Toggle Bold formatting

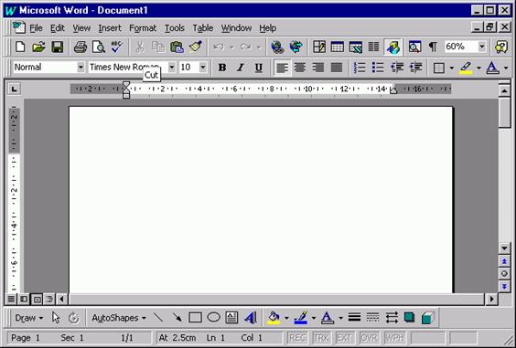pos(222,68)
